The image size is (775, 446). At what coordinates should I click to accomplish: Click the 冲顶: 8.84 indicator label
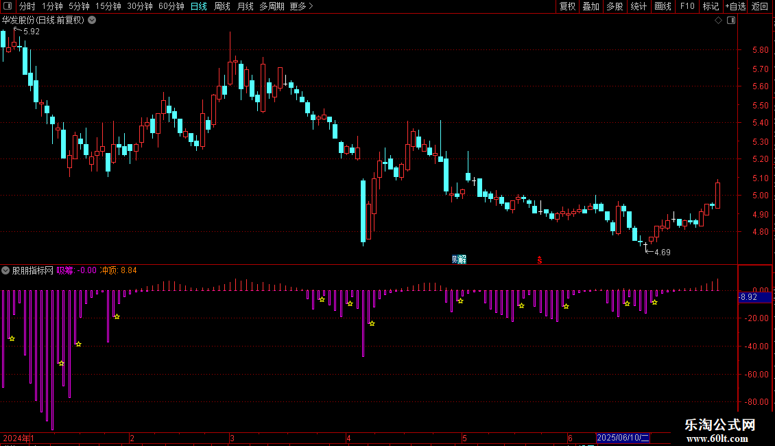click(118, 270)
